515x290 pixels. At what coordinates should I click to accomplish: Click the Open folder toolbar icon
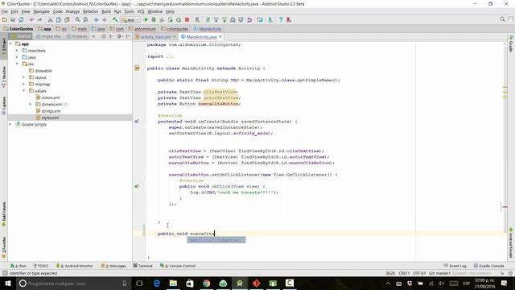click(5, 19)
